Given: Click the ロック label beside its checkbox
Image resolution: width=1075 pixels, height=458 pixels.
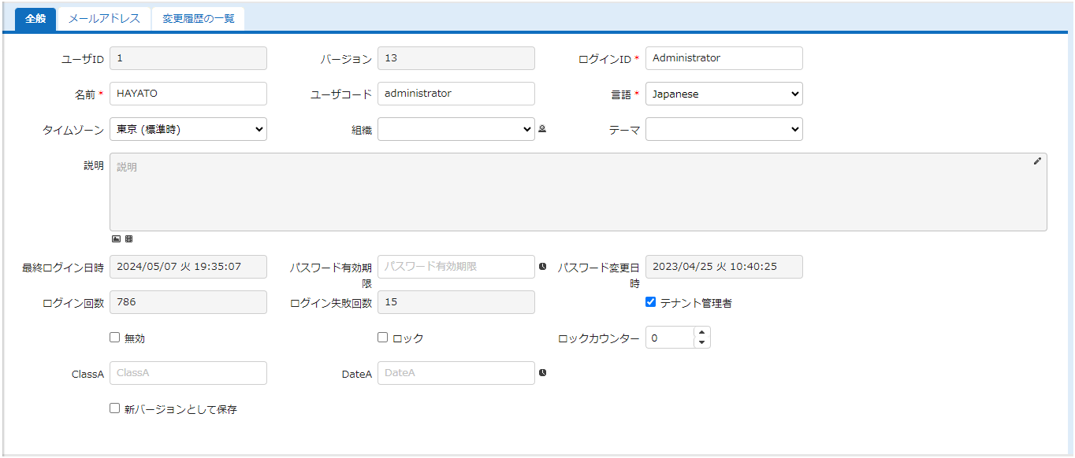Looking at the screenshot, I should [408, 338].
